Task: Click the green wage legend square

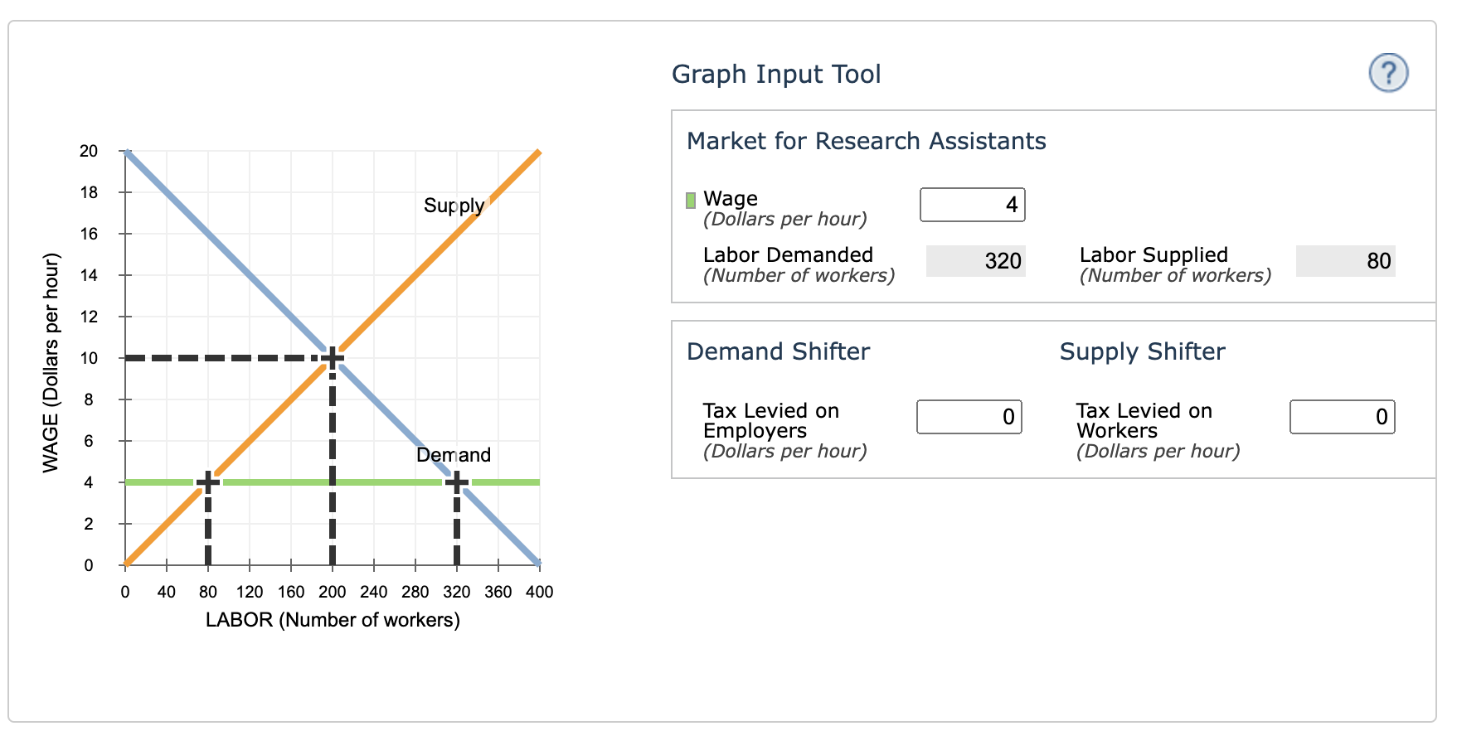Action: click(x=691, y=199)
